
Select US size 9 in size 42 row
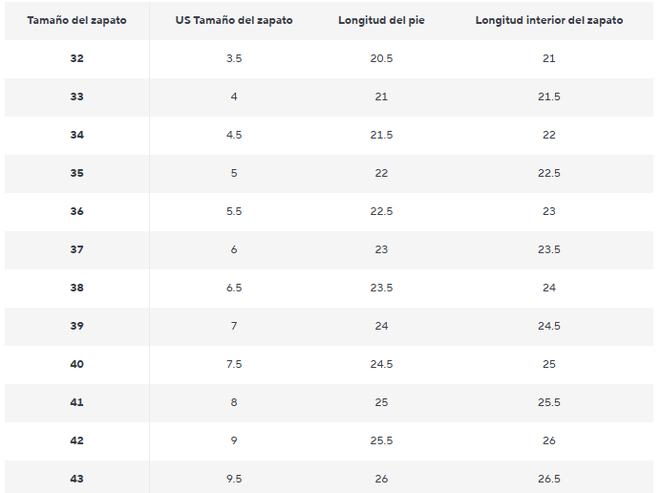pos(234,440)
